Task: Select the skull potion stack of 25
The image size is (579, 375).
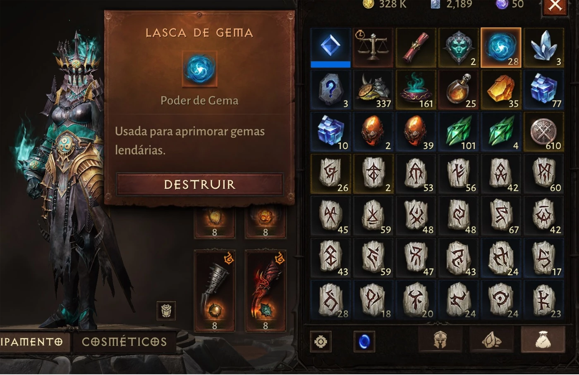Action: pos(459,90)
